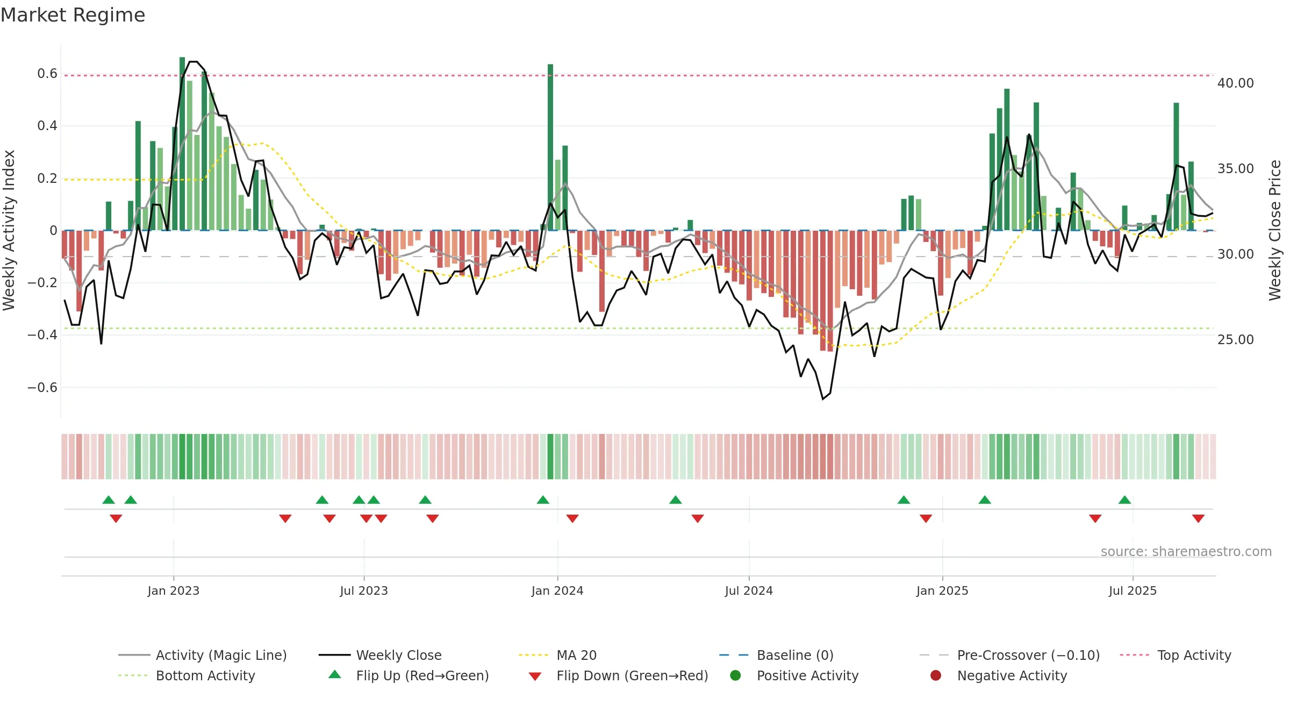Click the flip-up triangle just before Jul 2025
This screenshot has height=726, width=1290.
(x=1124, y=500)
